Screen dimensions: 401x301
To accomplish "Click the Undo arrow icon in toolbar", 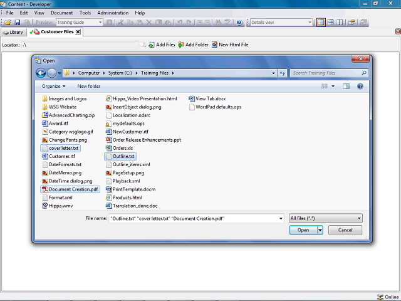I will (x=180, y=23).
